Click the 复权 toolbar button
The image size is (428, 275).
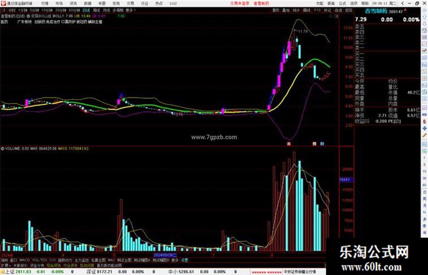[x=276, y=10]
